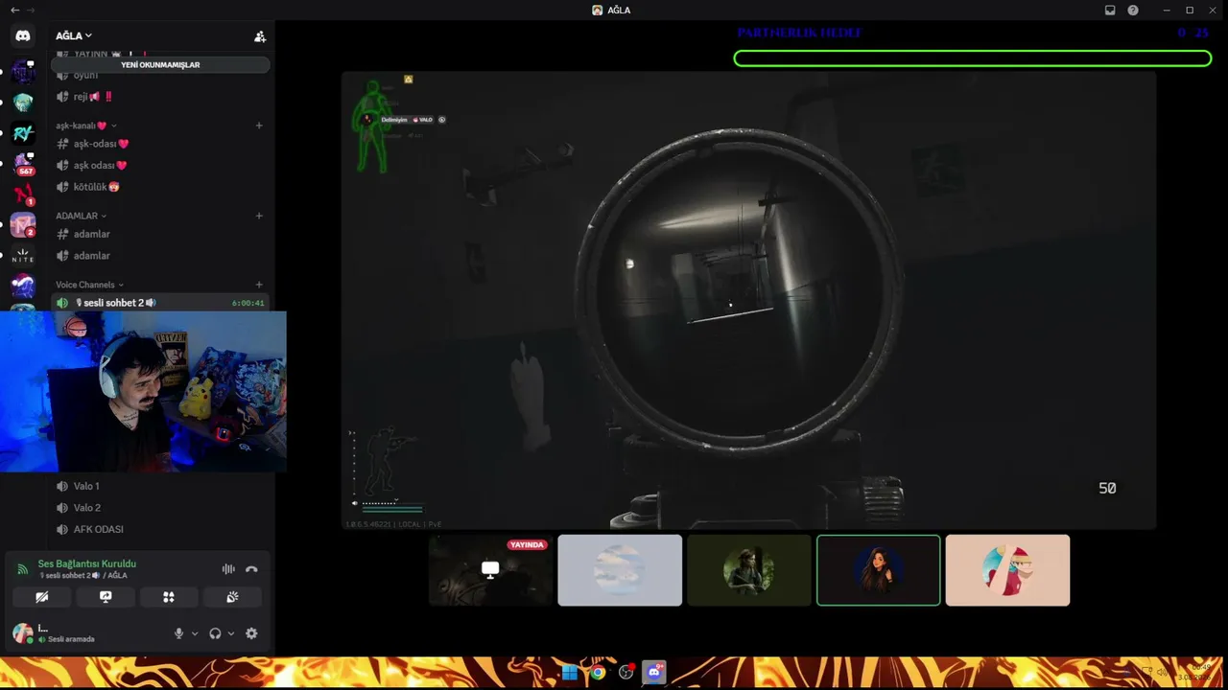The width and height of the screenshot is (1228, 690).
Task: Disconnect from voice with hang-up icon
Action: pos(251,569)
